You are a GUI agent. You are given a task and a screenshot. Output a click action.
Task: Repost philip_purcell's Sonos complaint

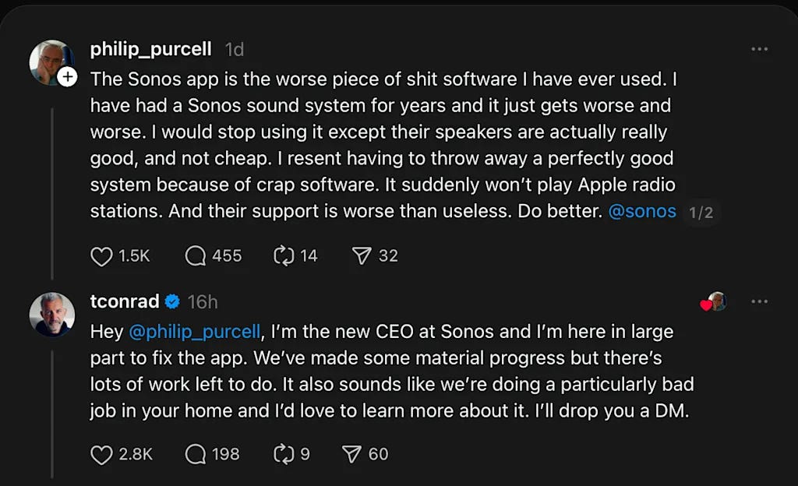point(283,255)
